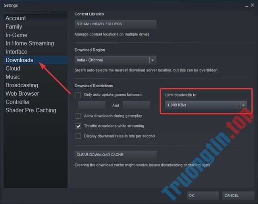Click the Manage content locations description text
Image resolution: width=258 pixels, height=204 pixels.
point(112,35)
